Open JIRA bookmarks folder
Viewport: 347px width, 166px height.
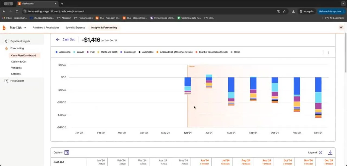tap(210, 18)
